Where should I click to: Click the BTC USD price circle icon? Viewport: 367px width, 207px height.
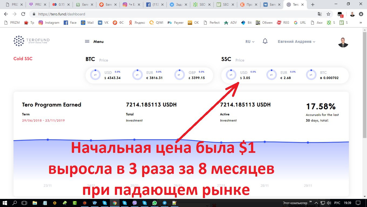tap(95, 75)
